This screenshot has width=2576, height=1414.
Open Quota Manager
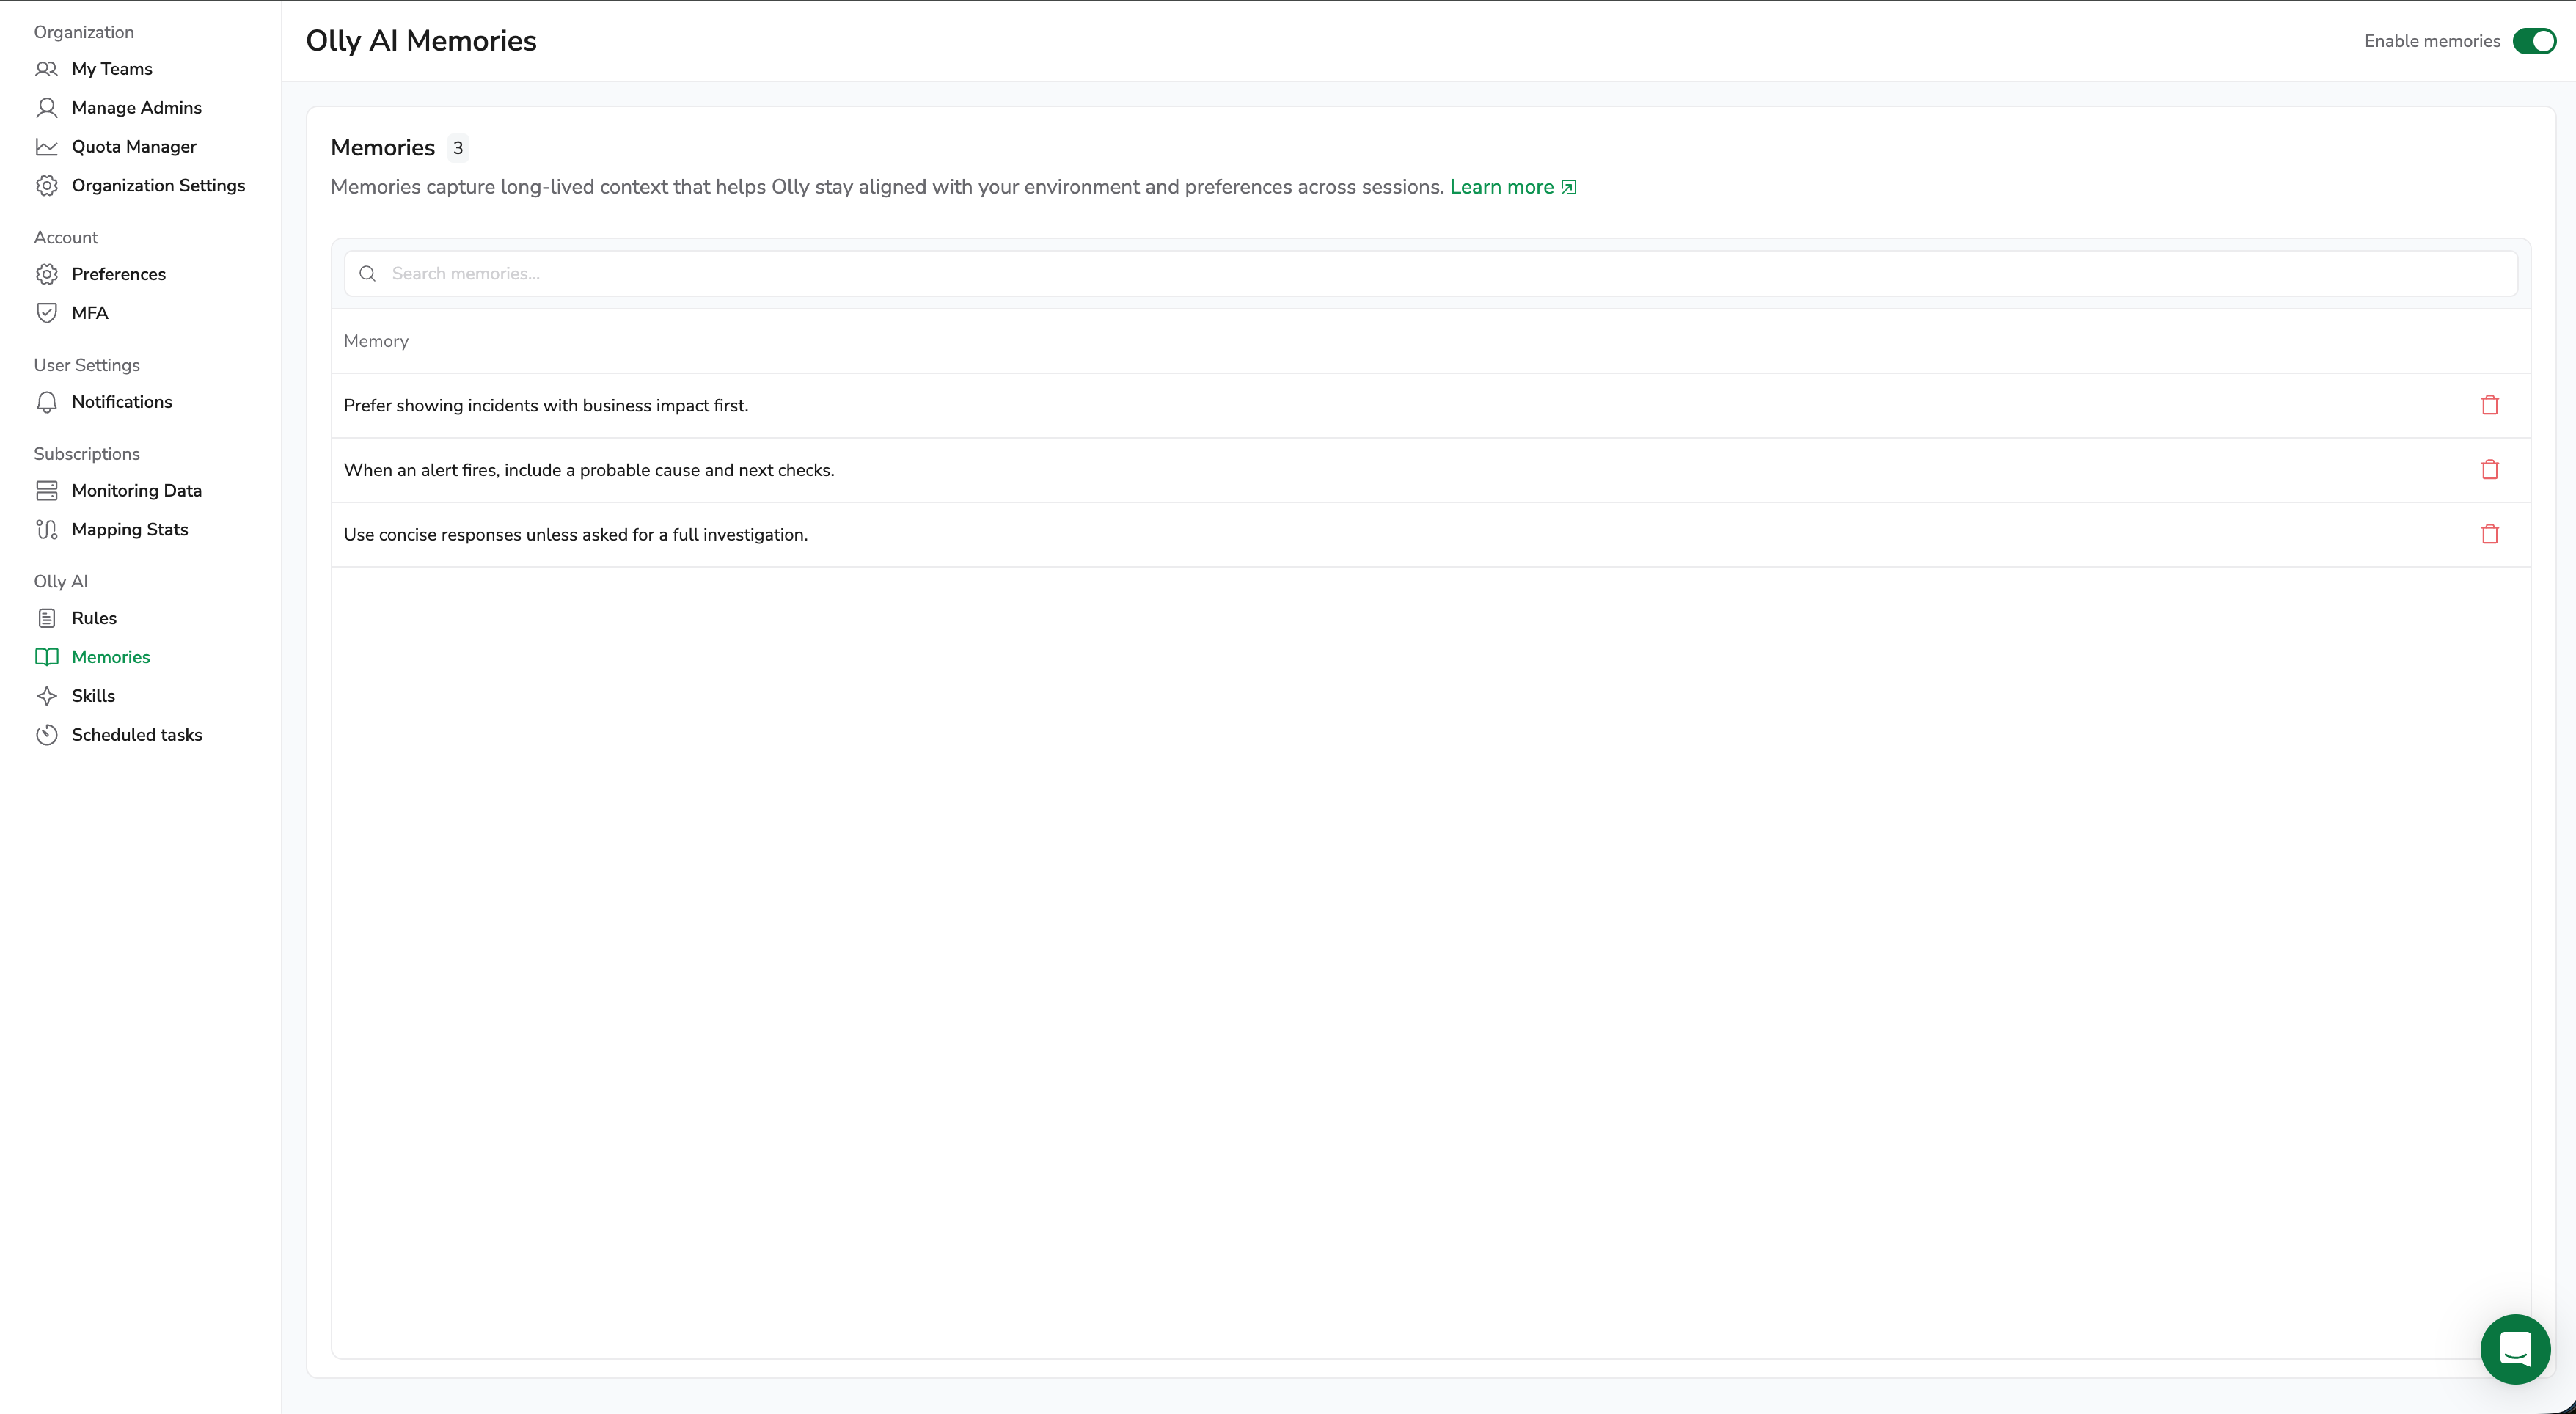pyautogui.click(x=134, y=147)
